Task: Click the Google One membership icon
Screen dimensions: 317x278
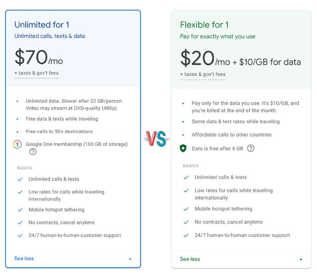Action: click(x=17, y=144)
